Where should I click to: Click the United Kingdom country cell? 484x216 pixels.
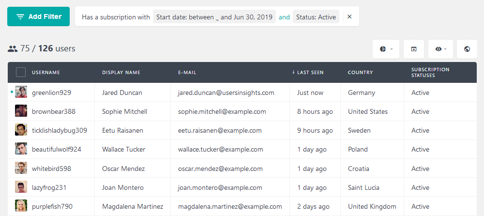pos(372,206)
